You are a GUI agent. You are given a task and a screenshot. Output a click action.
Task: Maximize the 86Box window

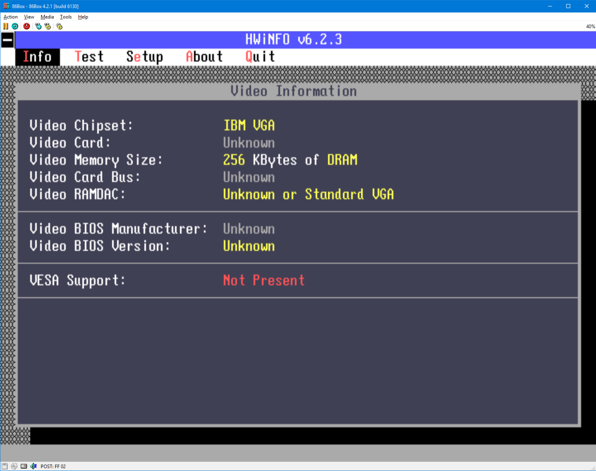[568, 6]
